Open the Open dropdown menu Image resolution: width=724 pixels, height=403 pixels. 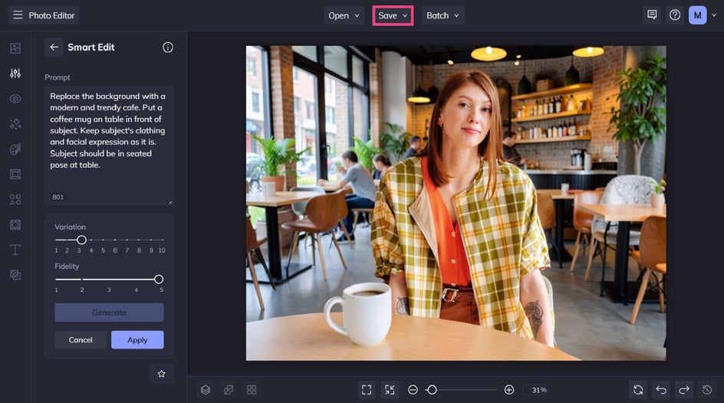[344, 15]
